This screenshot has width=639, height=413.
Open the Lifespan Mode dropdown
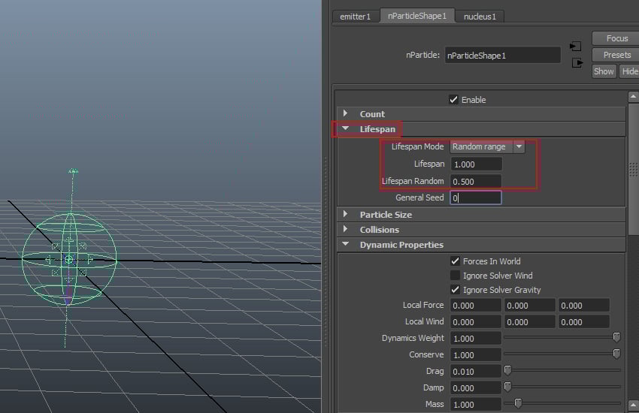(487, 146)
